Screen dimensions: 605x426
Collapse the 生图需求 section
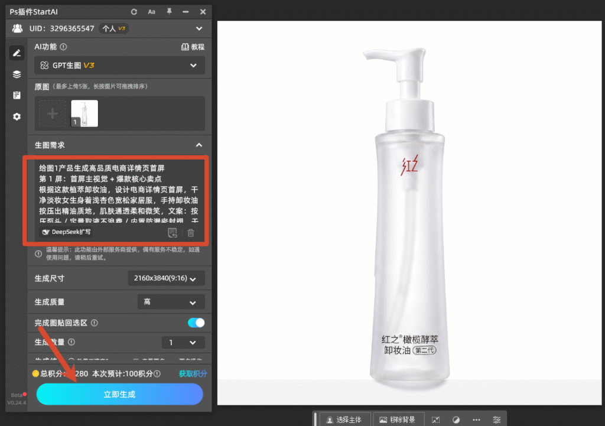click(x=199, y=145)
